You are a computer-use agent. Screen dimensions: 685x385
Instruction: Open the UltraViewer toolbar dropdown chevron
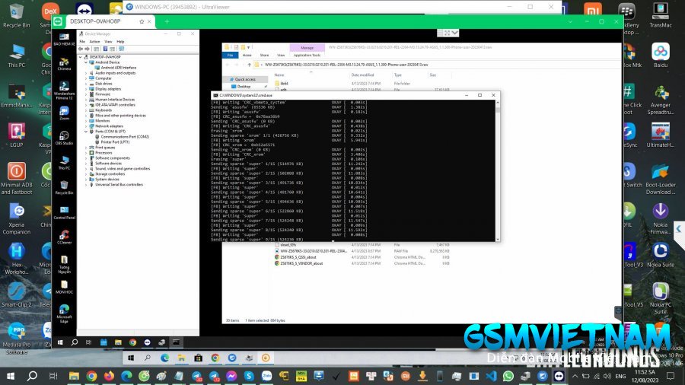(455, 33)
